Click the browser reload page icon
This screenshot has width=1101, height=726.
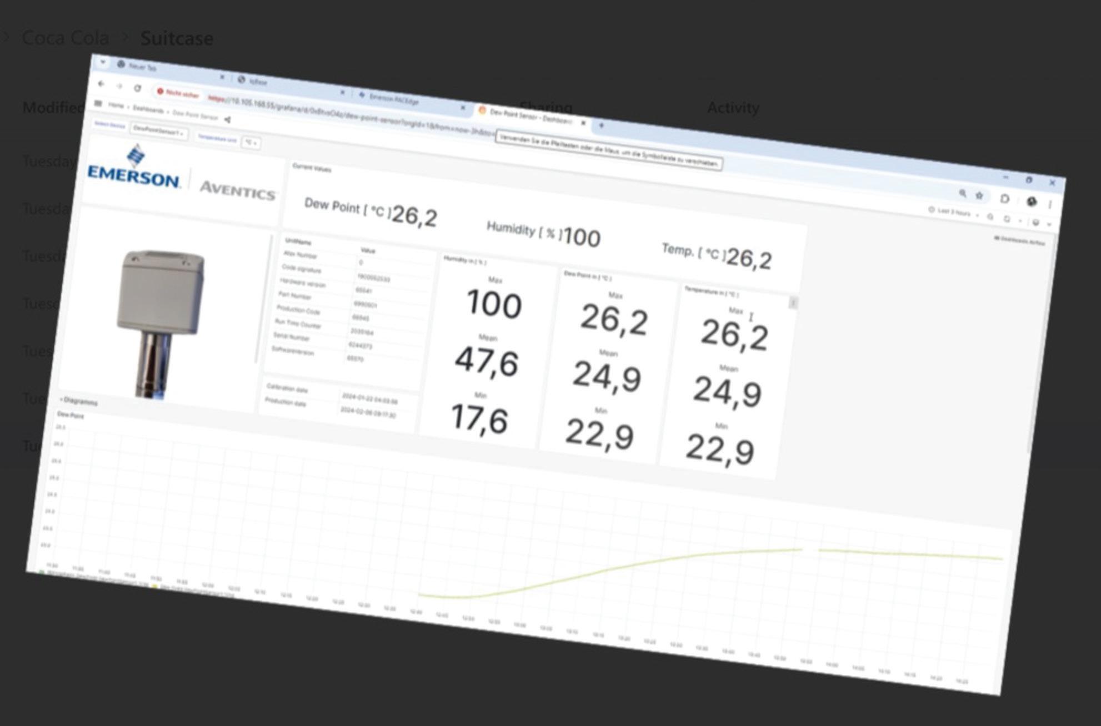tap(137, 88)
